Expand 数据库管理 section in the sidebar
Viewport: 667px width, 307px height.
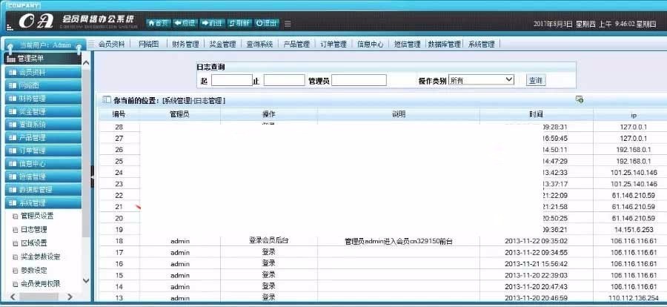43,190
